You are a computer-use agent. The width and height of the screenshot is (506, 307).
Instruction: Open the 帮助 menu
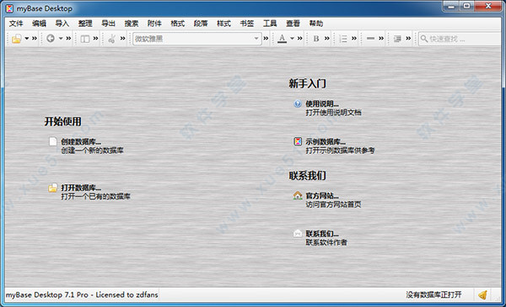point(316,24)
